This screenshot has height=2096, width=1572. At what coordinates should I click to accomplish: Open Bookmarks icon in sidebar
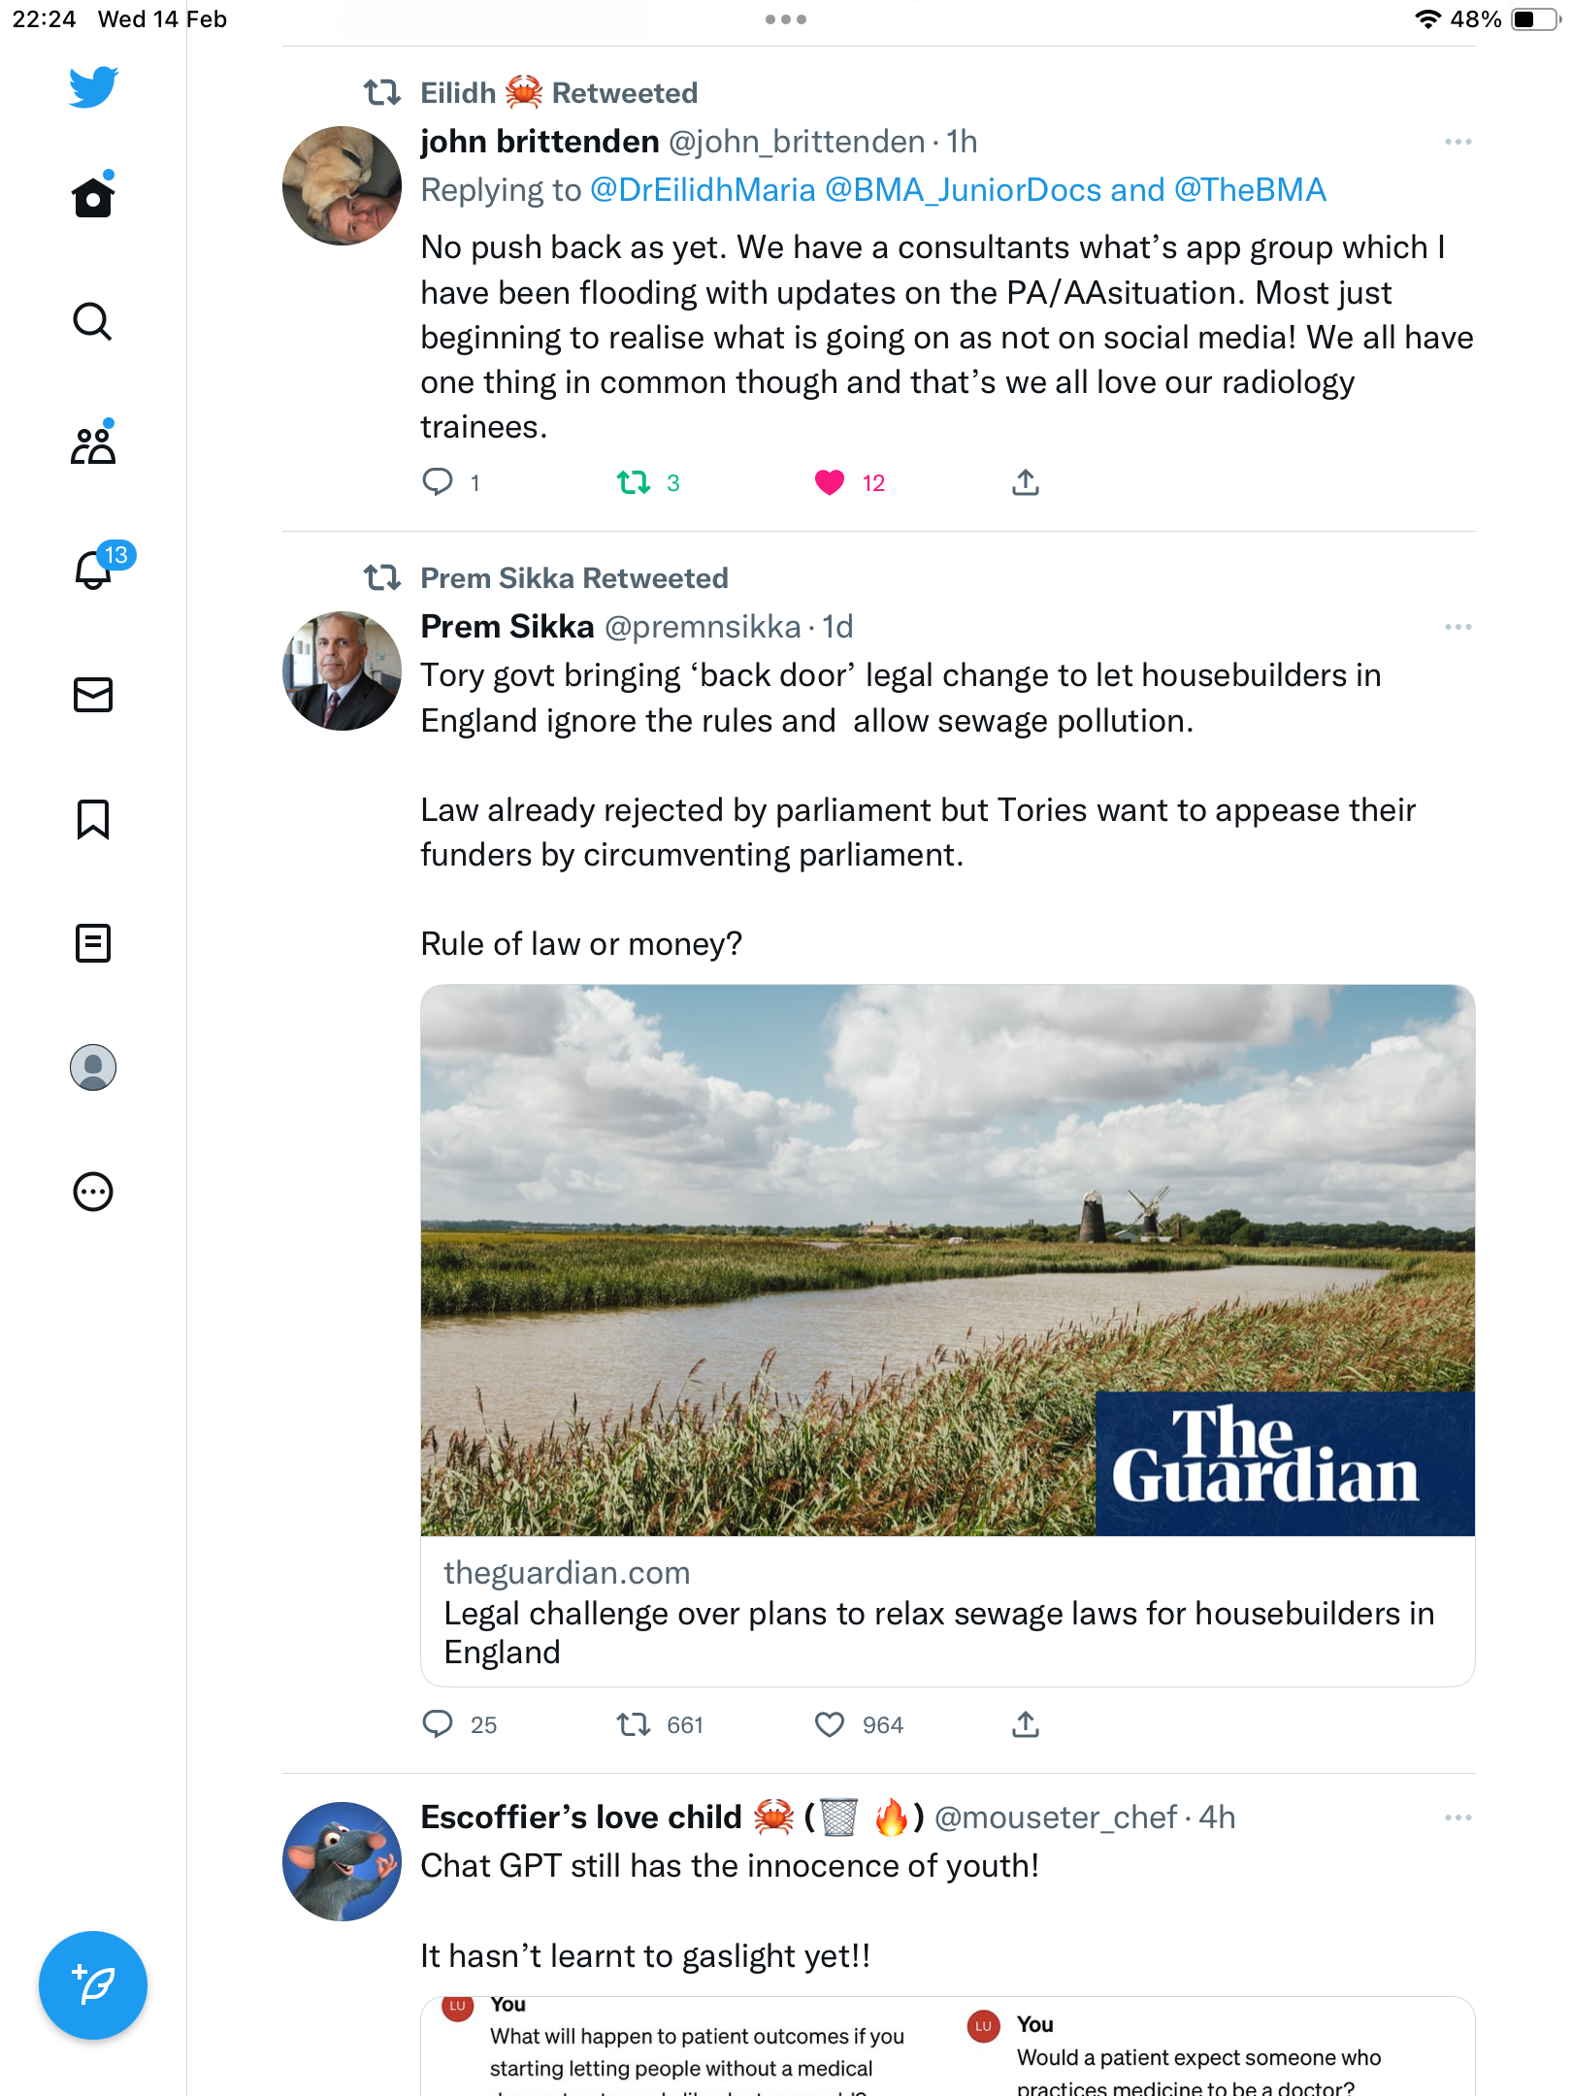pos(93,819)
